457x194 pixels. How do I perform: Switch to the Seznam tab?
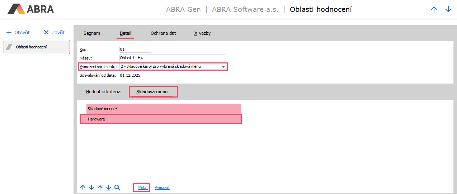(x=92, y=33)
